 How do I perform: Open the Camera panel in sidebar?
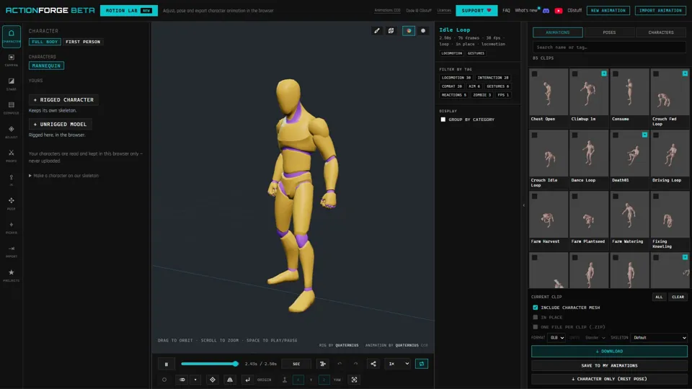click(x=12, y=60)
